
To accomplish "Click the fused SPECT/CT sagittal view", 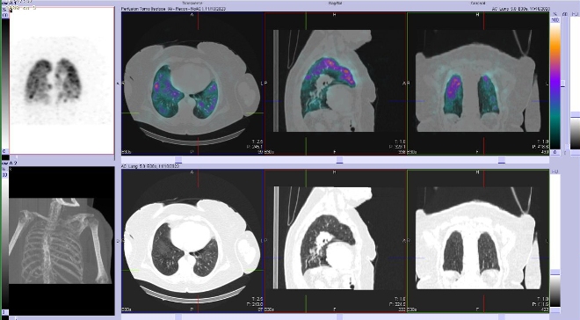I will [336, 84].
